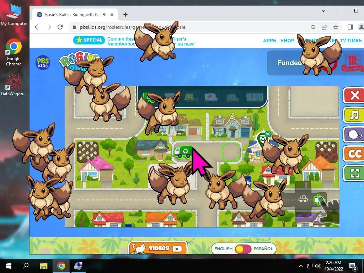This screenshot has height=273, width=364.
Task: Select the last large truck in vehicle tray
Action: pyautogui.click(x=255, y=97)
